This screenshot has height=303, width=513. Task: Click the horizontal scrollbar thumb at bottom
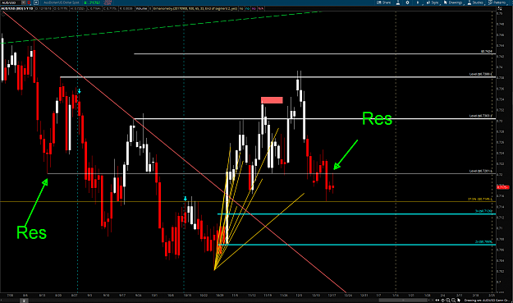403,300
